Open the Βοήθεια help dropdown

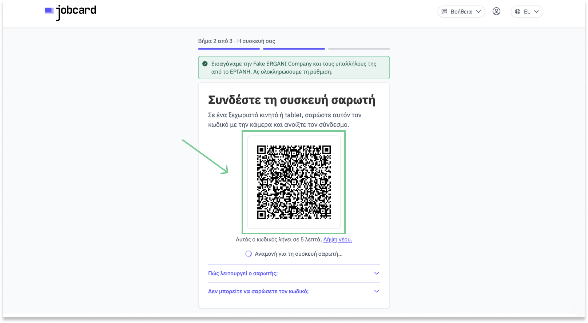461,12
